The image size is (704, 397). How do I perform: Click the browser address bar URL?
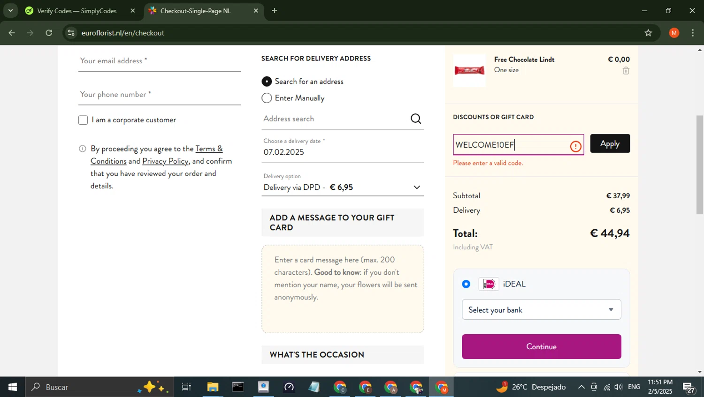pyautogui.click(x=122, y=33)
